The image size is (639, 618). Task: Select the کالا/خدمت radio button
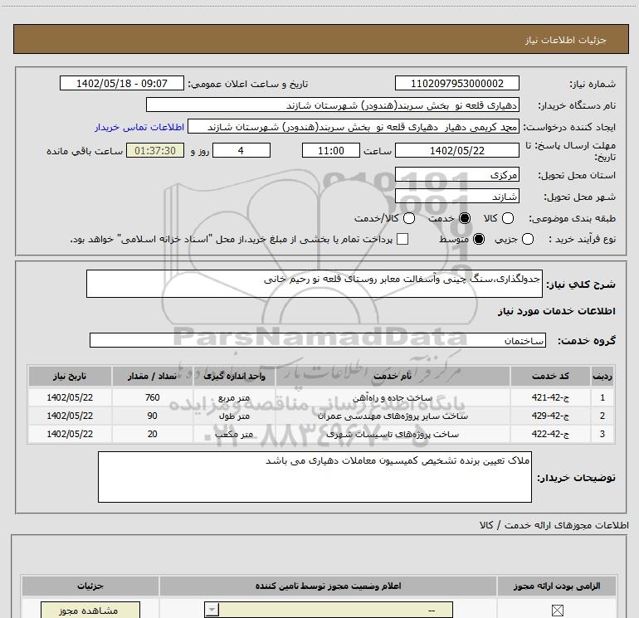(409, 218)
